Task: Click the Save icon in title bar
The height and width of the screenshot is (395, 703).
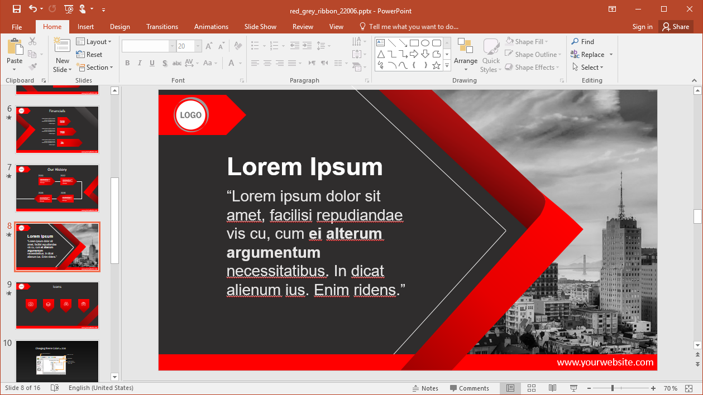Action: pos(16,9)
